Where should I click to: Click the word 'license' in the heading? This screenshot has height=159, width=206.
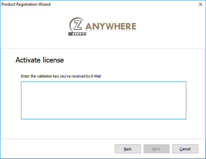53,60
